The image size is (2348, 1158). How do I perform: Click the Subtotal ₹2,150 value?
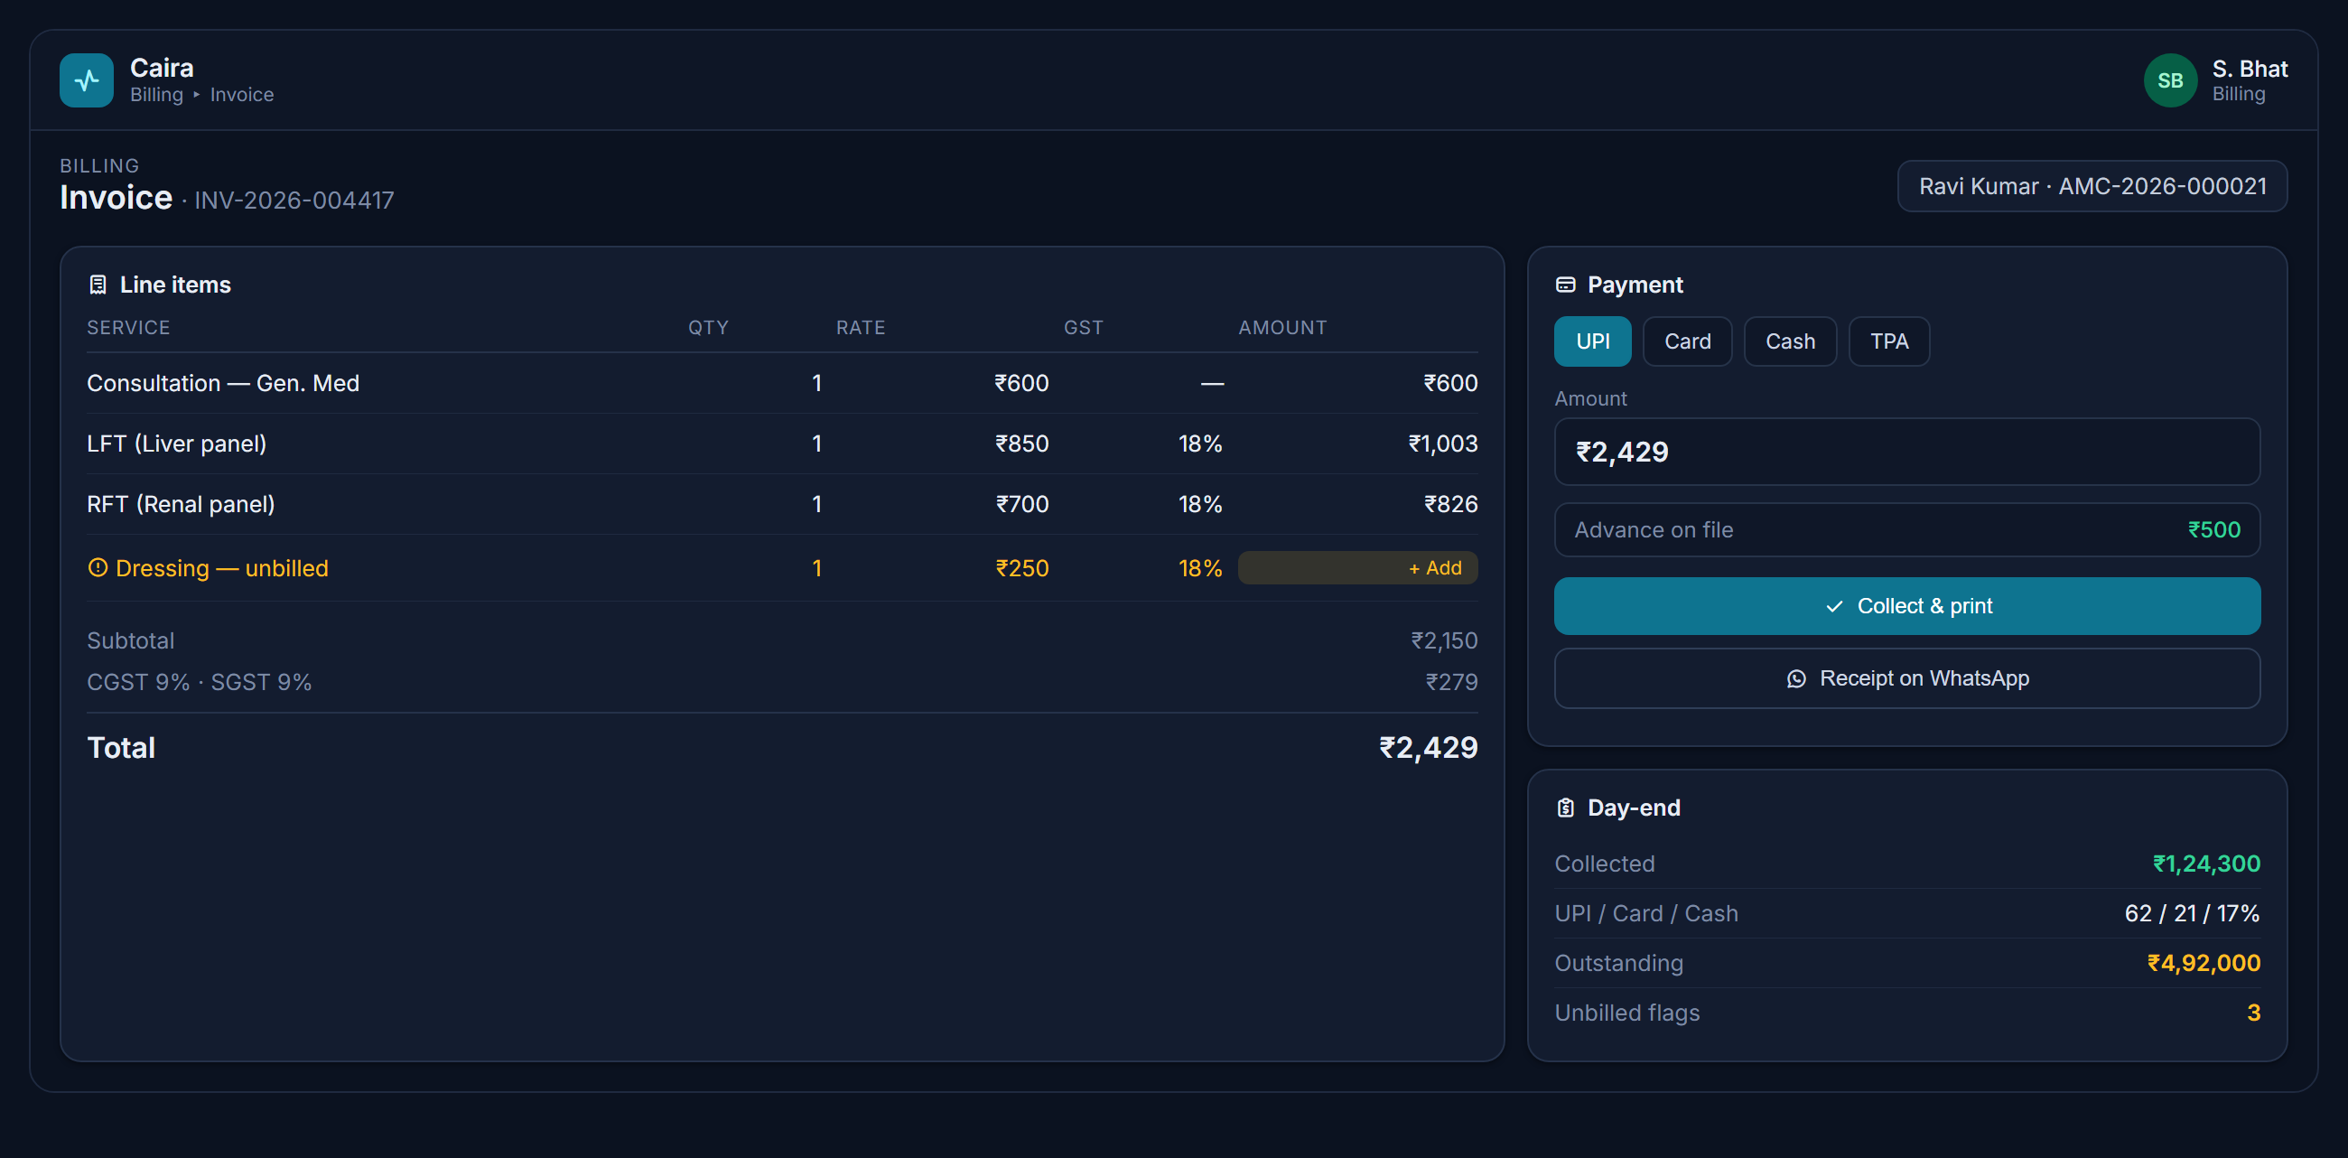(x=1444, y=641)
